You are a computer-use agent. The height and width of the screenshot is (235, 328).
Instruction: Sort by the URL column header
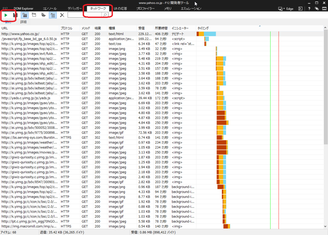pos(30,28)
